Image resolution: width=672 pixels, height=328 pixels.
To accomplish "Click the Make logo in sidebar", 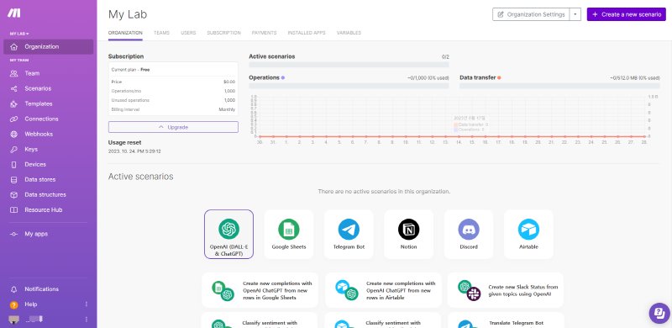I will coord(13,13).
